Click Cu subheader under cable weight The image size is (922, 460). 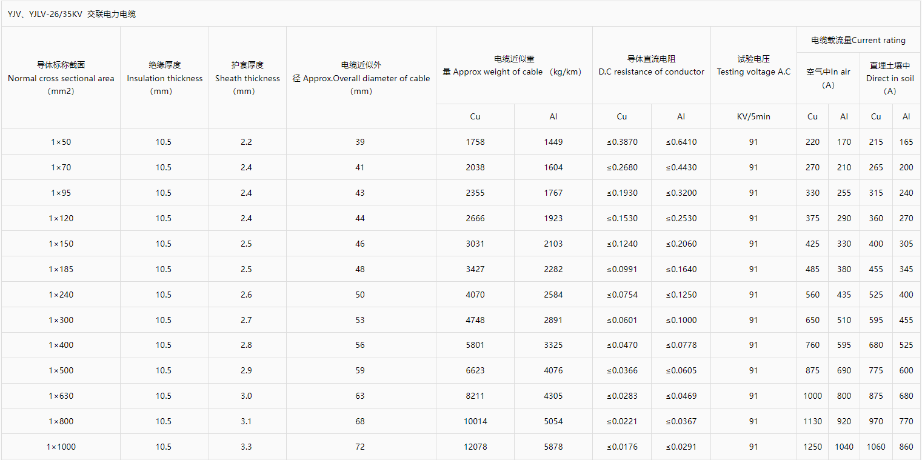[x=475, y=116]
